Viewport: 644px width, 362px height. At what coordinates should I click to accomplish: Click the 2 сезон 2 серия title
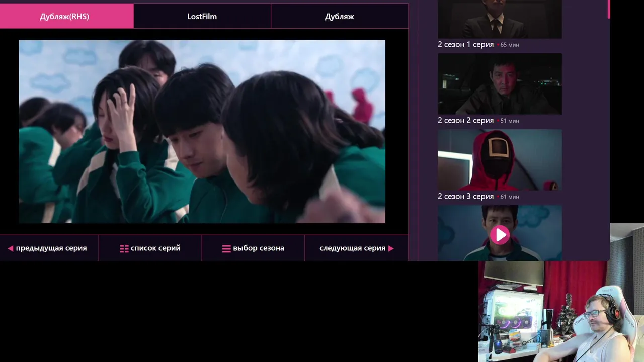coord(466,120)
